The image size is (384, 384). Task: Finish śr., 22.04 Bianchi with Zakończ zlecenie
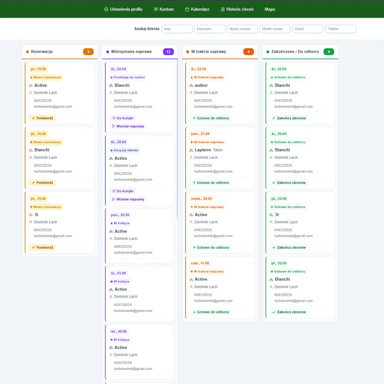[x=289, y=118]
